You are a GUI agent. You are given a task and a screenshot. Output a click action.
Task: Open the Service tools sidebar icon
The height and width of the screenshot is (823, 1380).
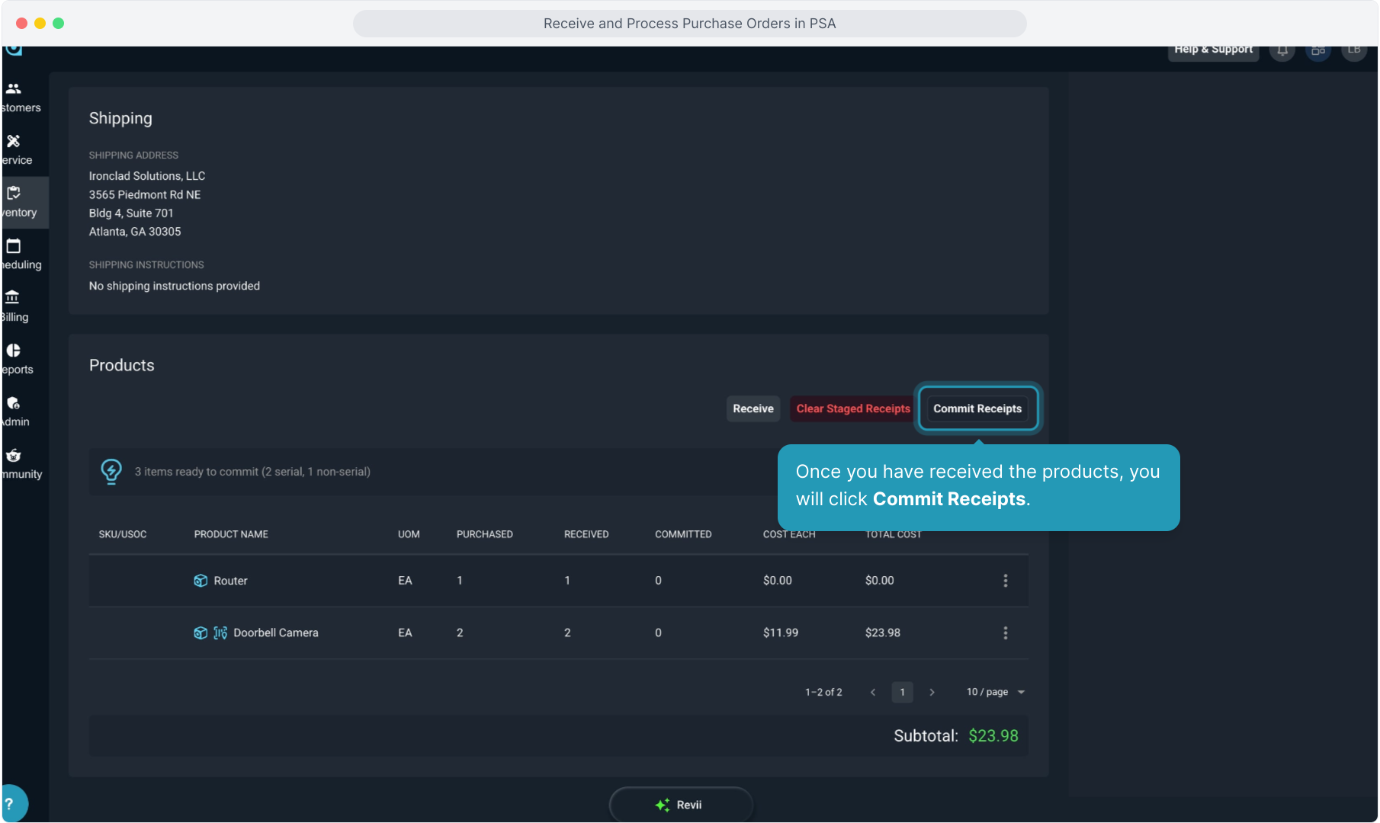pos(14,142)
